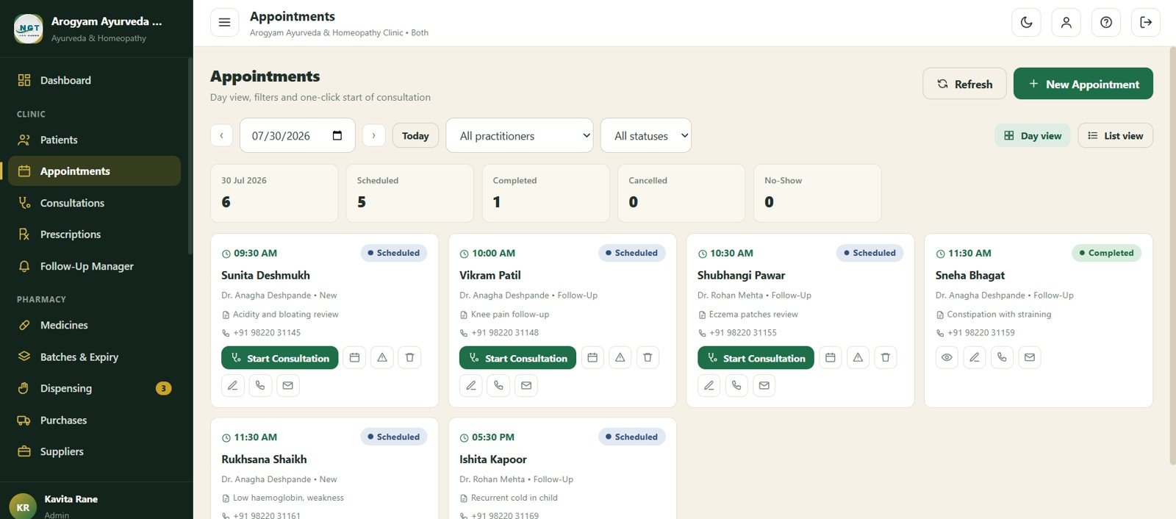Click warning icon on Shubhangi Pawar's card
1176x519 pixels.
[x=858, y=357]
